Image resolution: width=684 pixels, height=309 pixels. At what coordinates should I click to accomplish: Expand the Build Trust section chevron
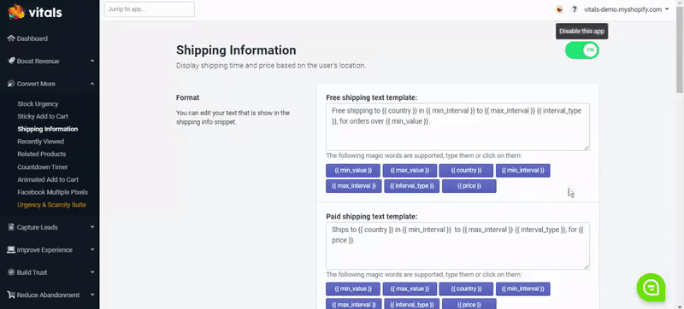[x=92, y=272]
